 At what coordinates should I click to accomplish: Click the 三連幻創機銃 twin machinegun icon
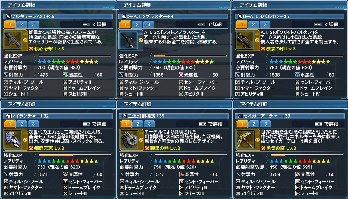(129, 140)
